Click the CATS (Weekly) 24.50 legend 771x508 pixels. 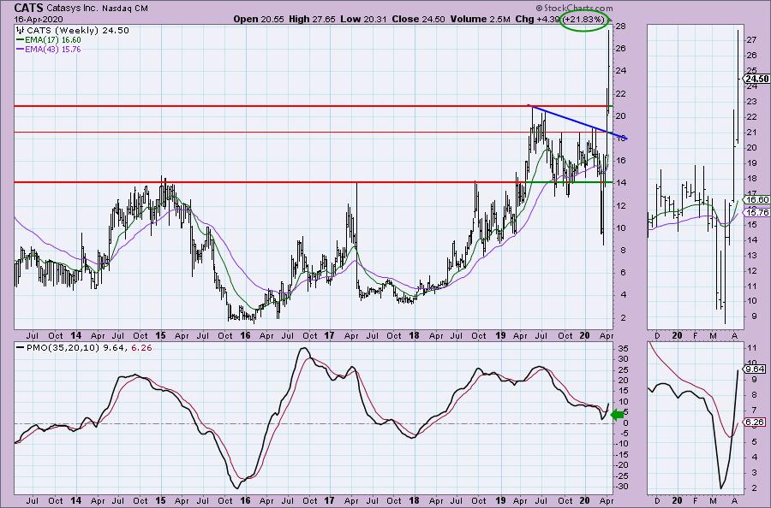click(x=78, y=31)
